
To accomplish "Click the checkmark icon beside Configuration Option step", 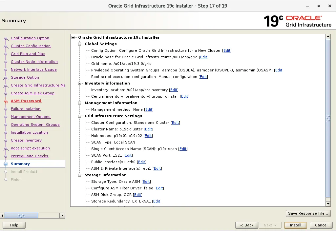I will click(6, 38).
